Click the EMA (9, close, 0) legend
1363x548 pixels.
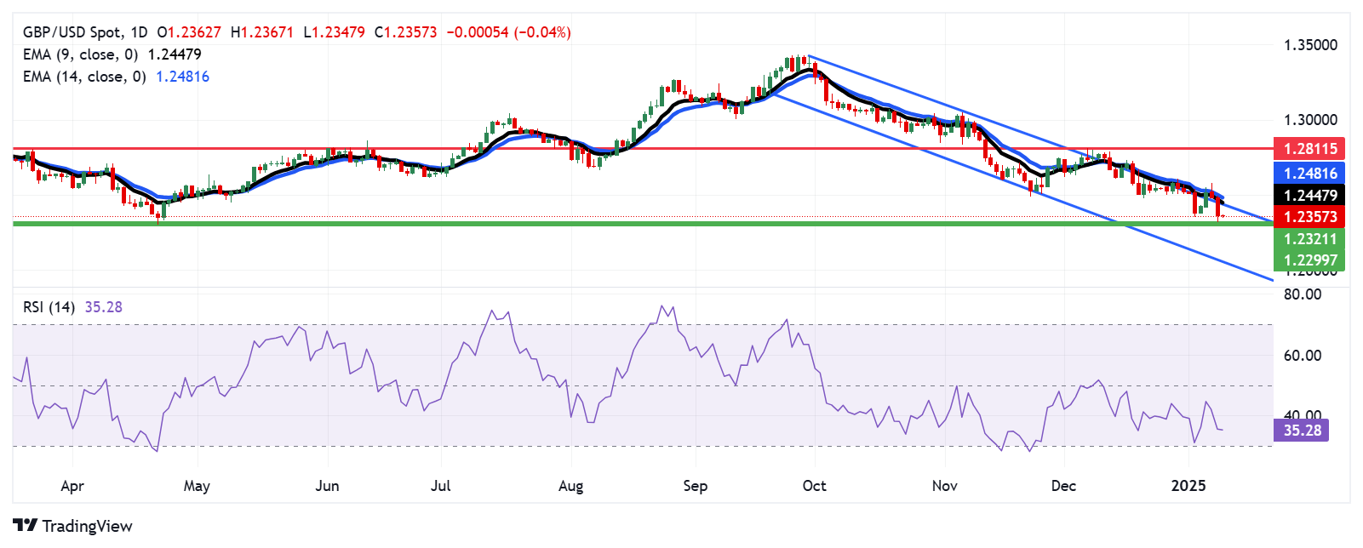pyautogui.click(x=80, y=54)
